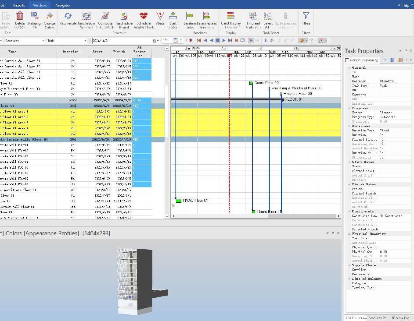Screen dimensions: 414x321
Task: Switch to the 3D View Properties tab
Action: pos(400,318)
